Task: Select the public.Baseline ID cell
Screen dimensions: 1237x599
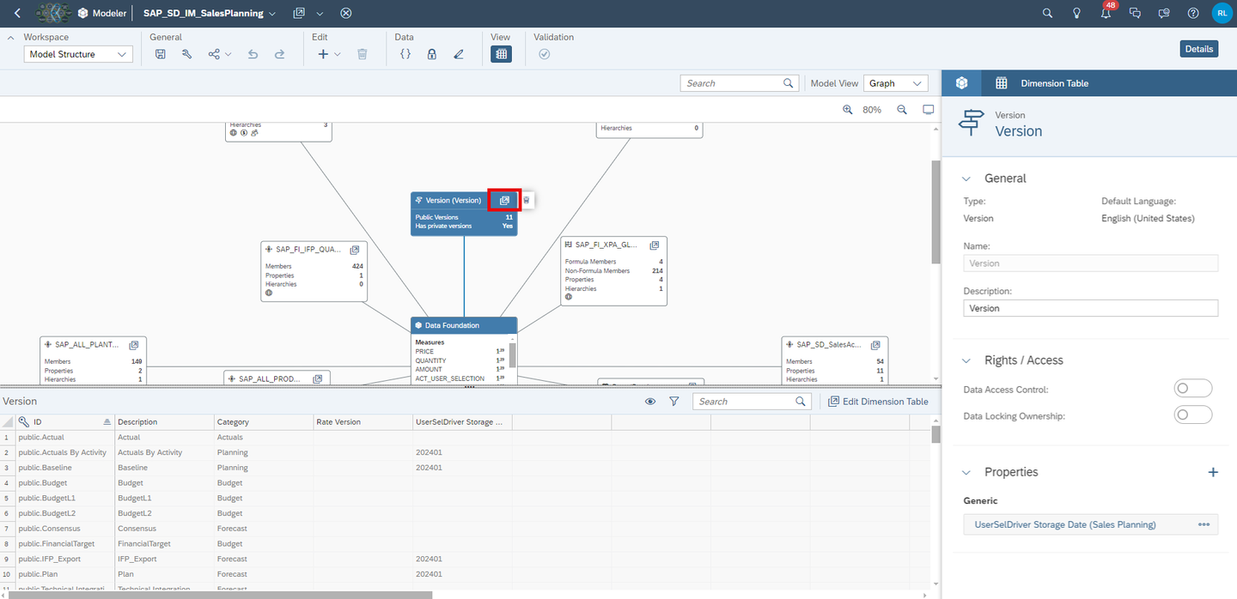Action: 66,468
